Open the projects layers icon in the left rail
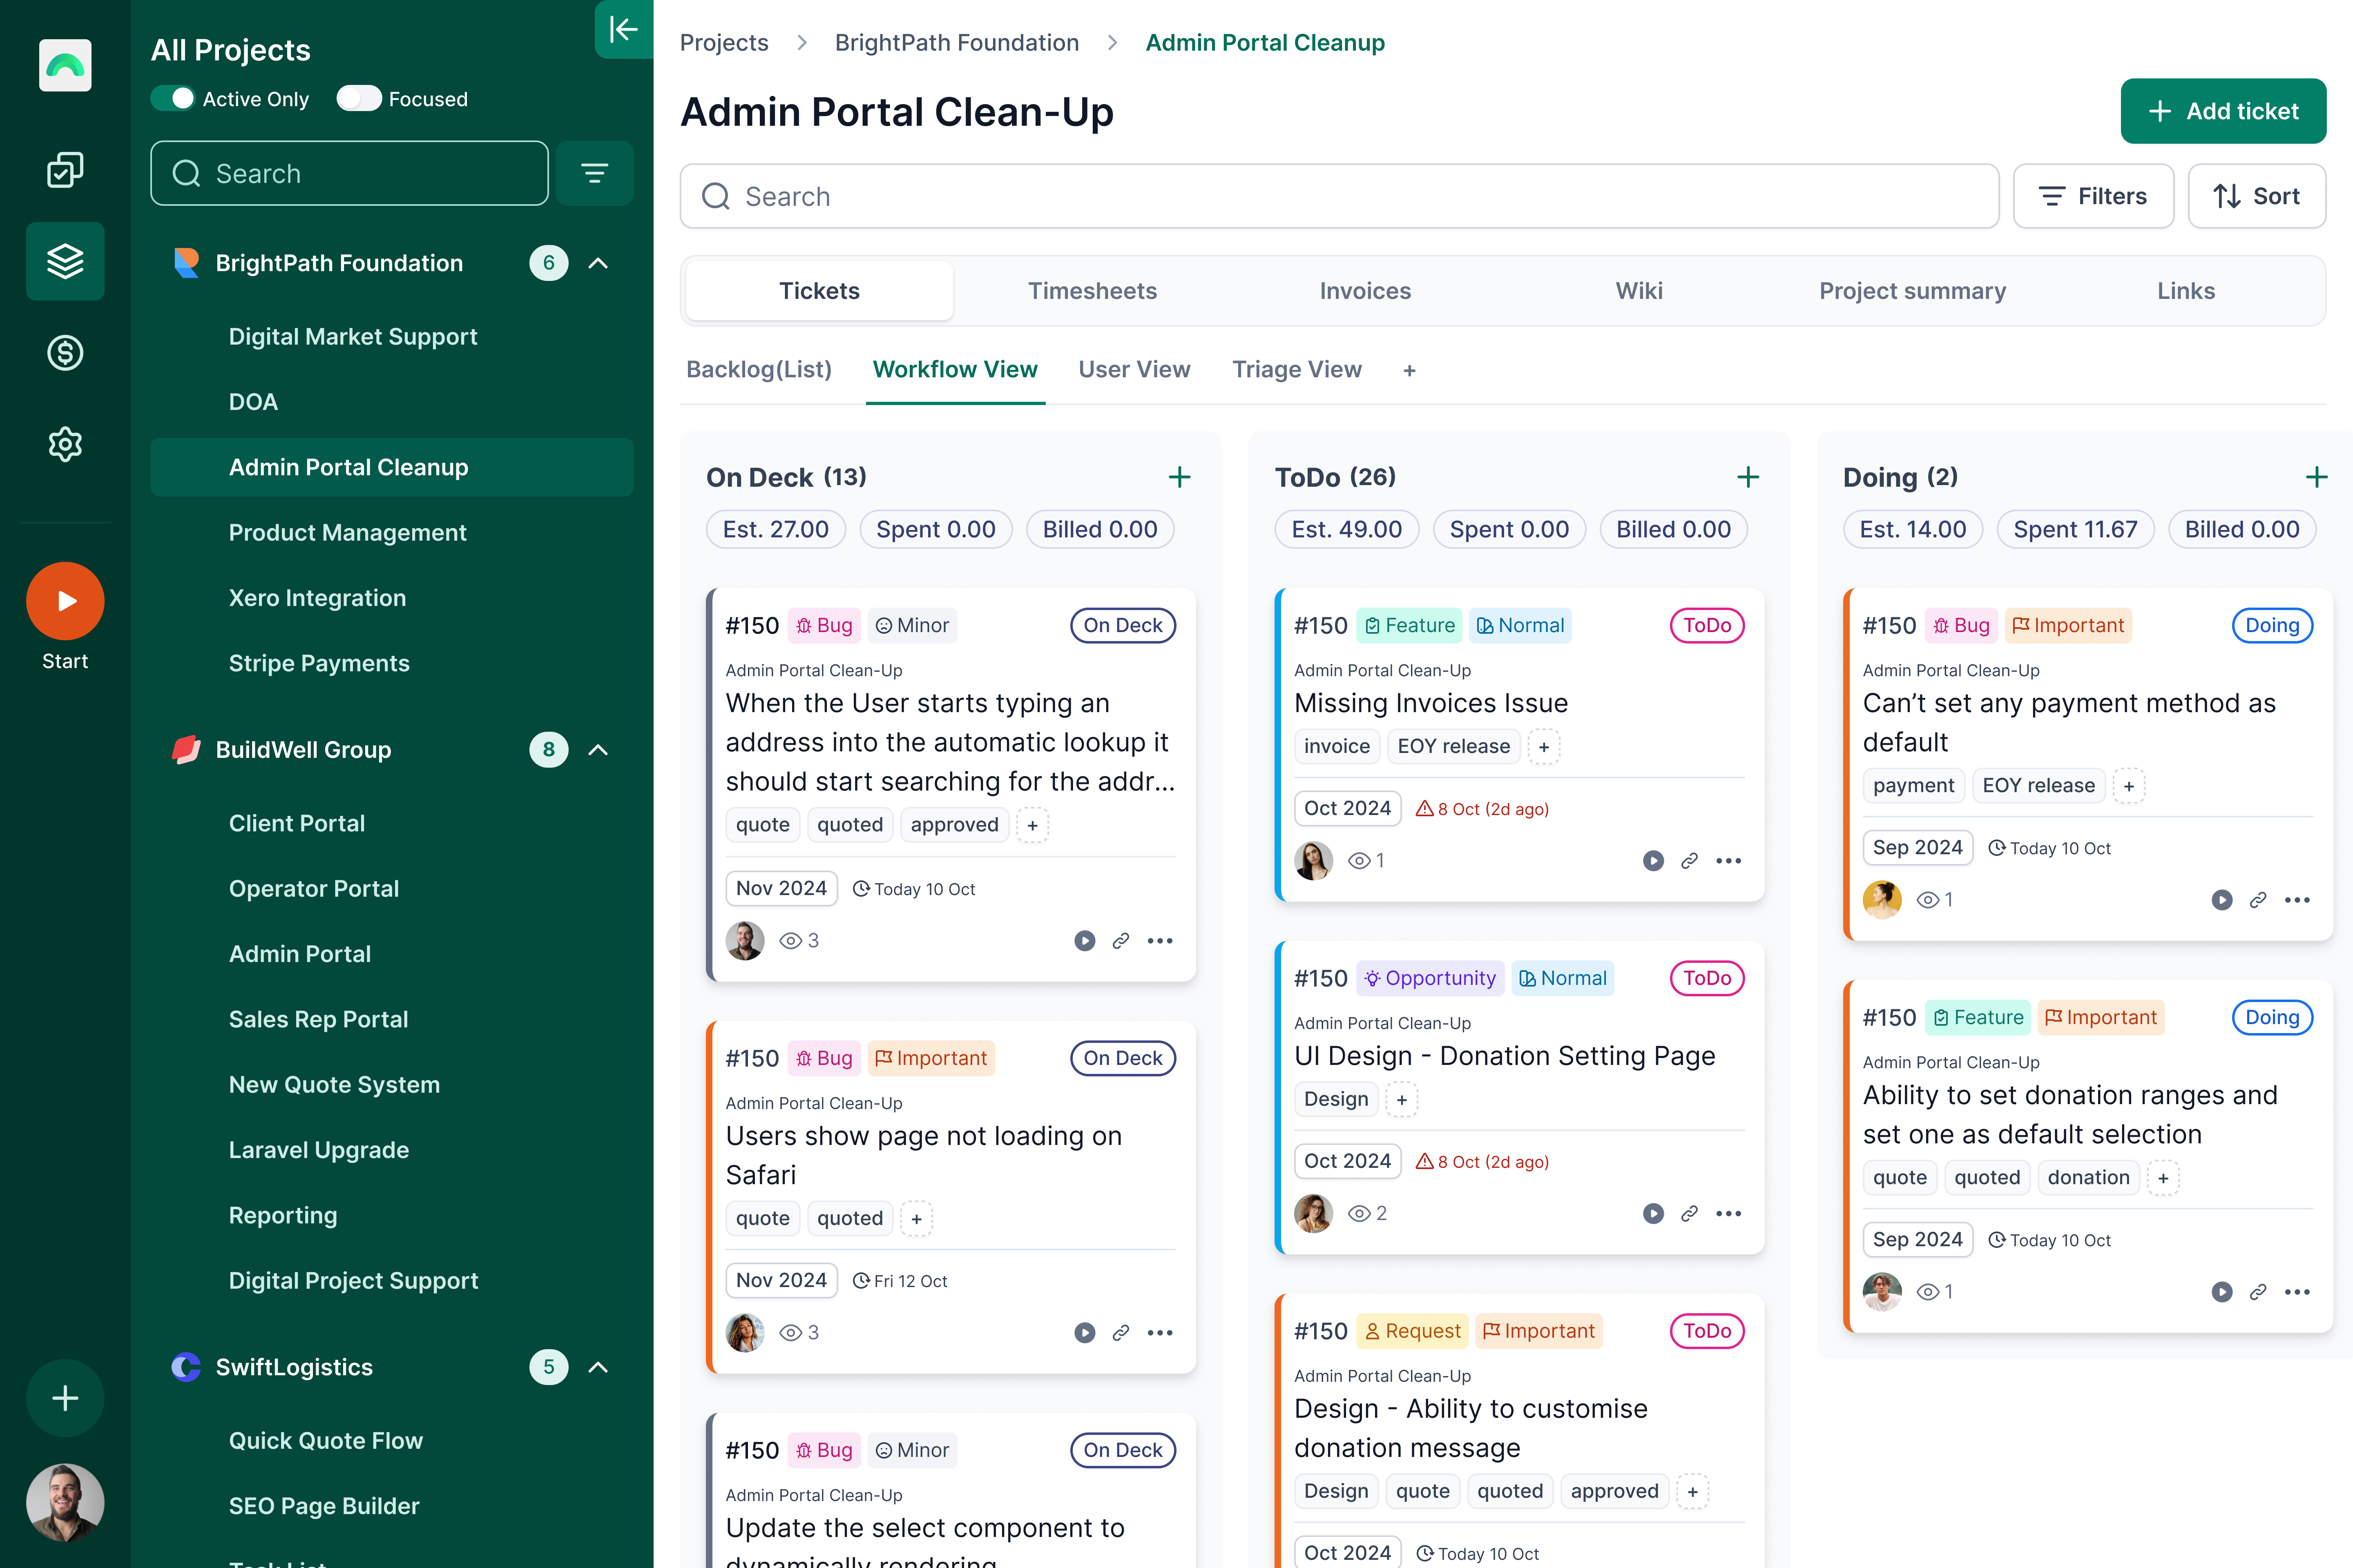 (65, 261)
